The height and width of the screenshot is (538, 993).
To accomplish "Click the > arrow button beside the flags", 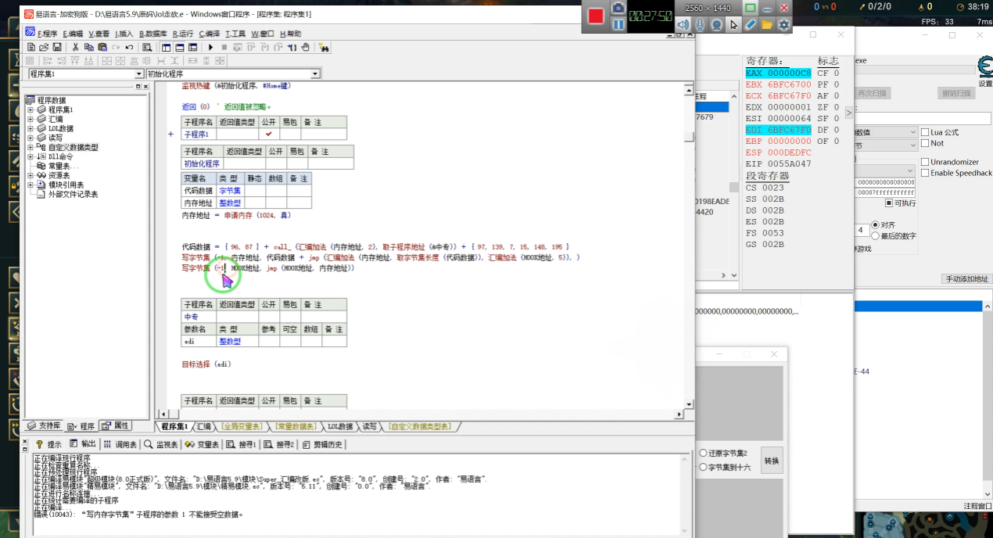I will [x=849, y=113].
